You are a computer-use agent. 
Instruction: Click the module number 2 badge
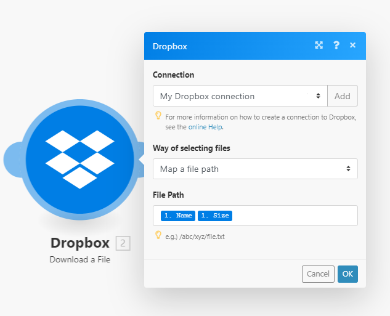tap(123, 244)
